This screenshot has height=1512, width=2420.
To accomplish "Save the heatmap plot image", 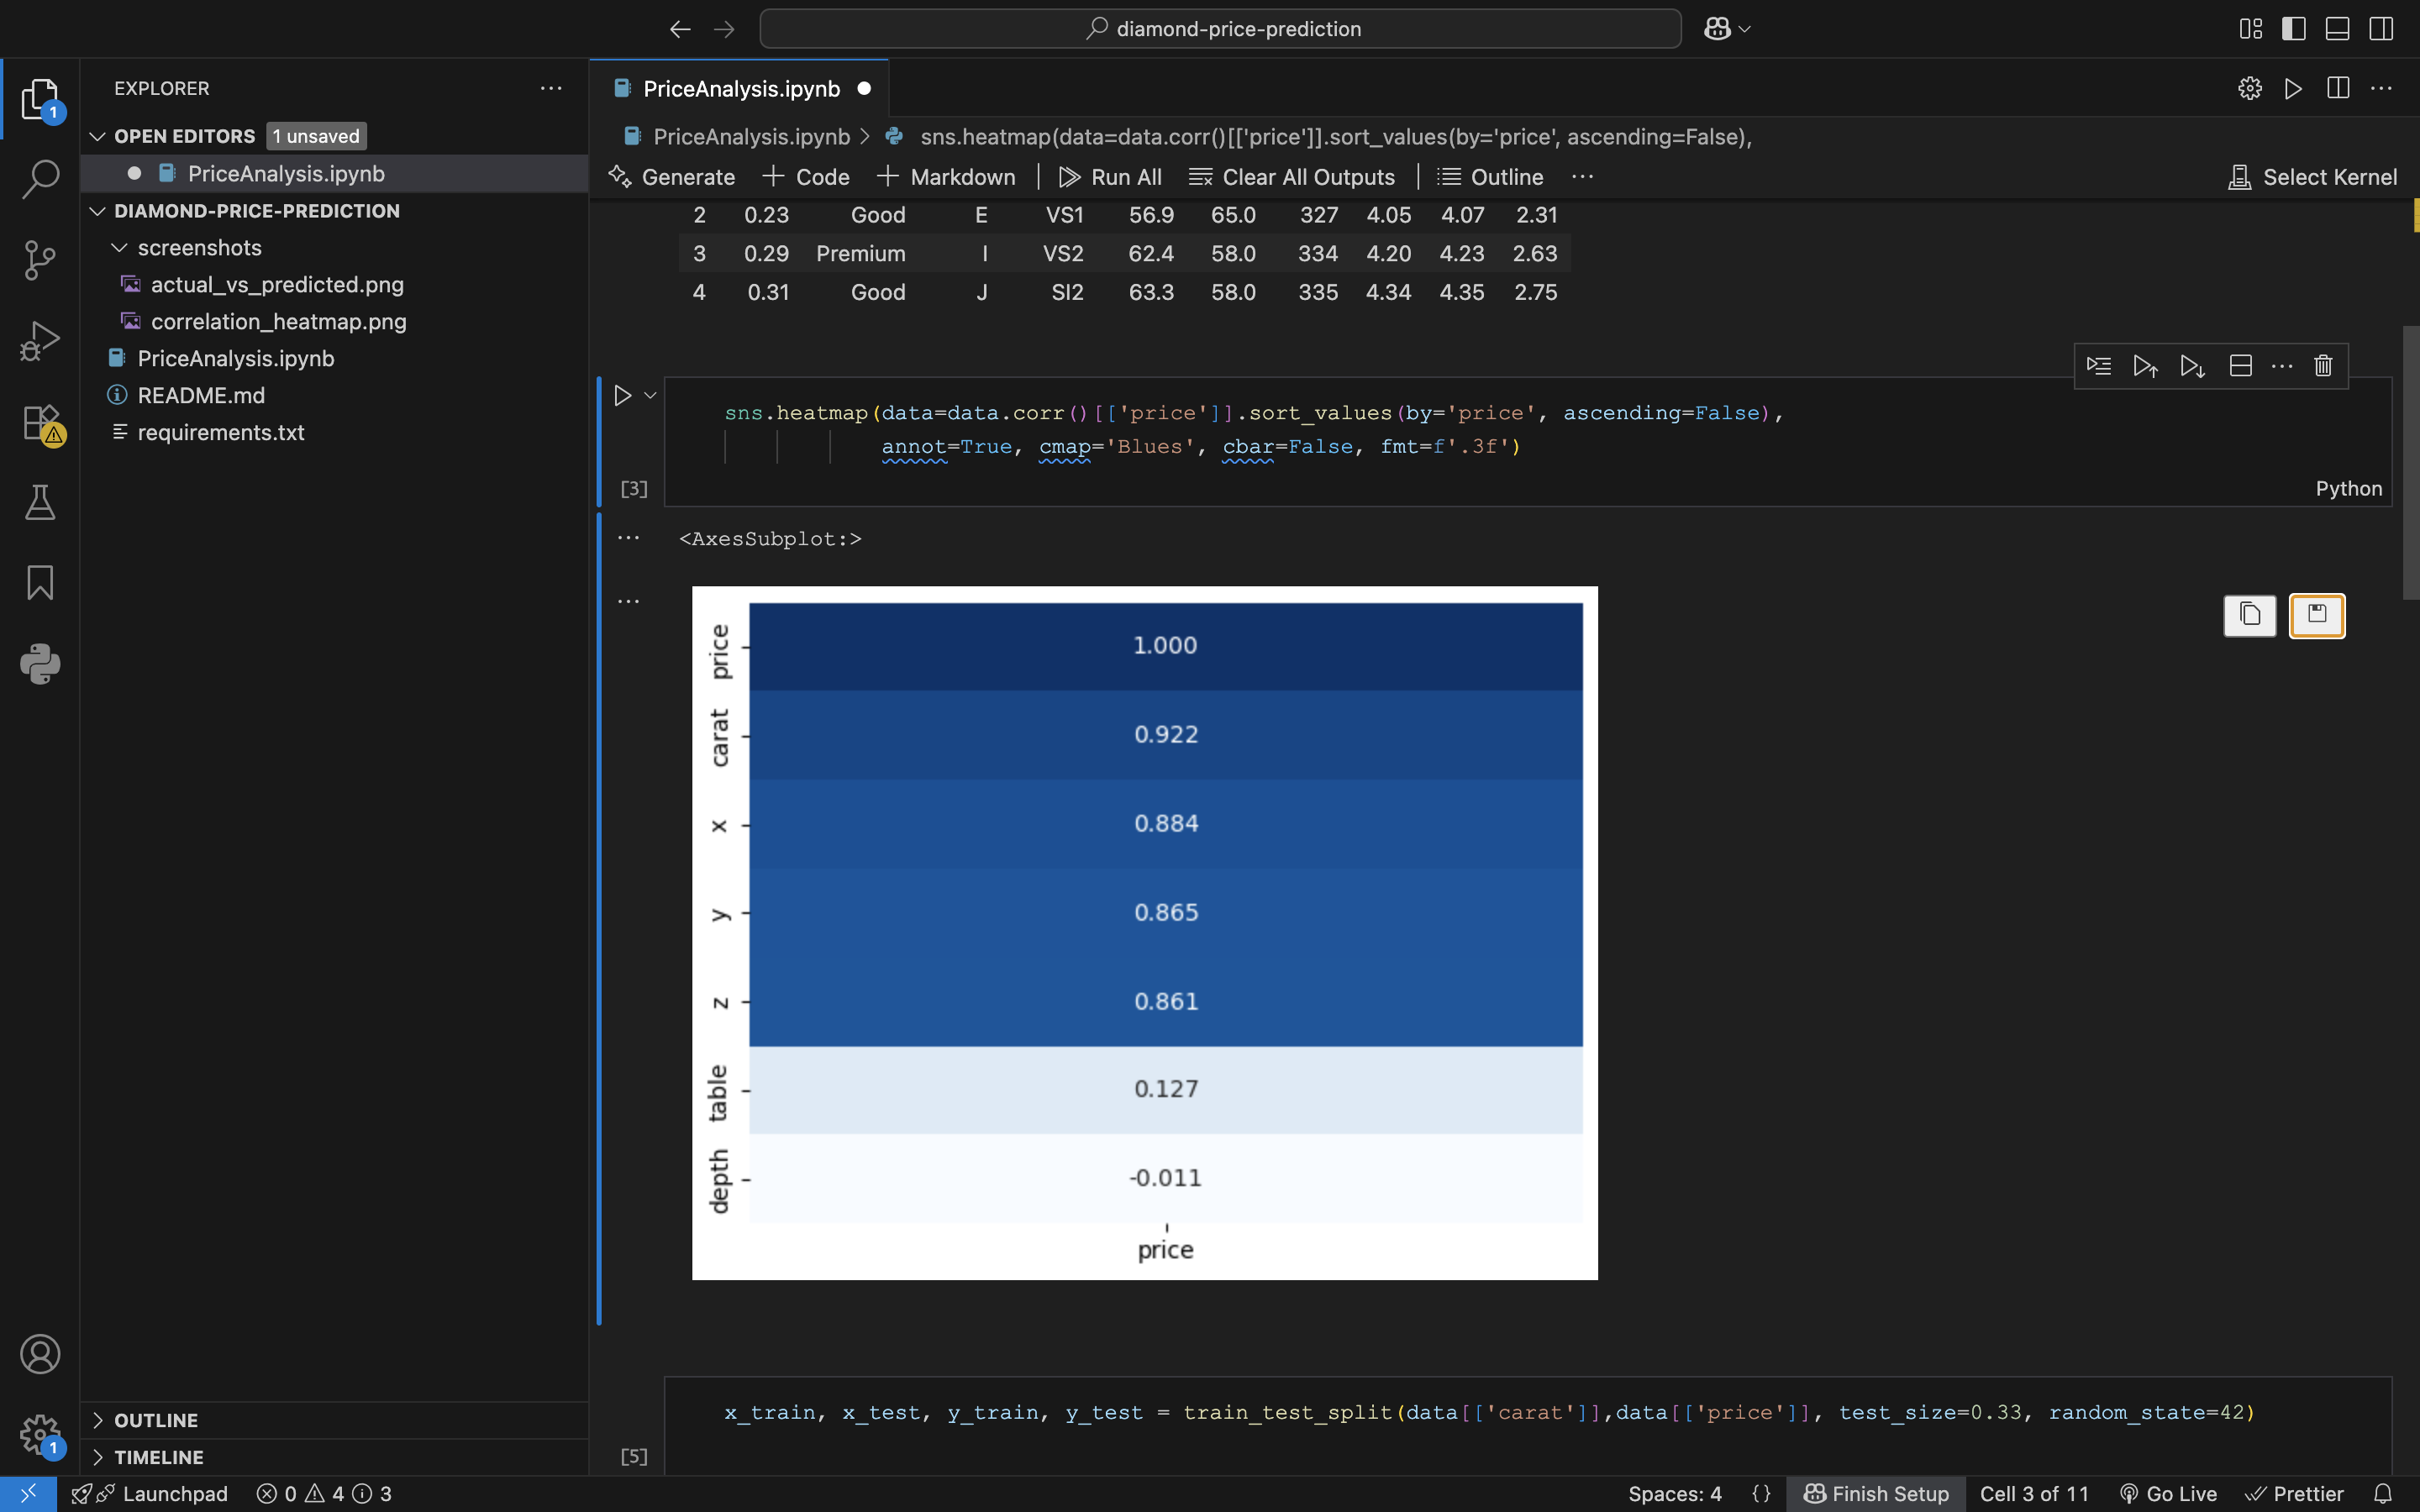I will (x=2317, y=615).
